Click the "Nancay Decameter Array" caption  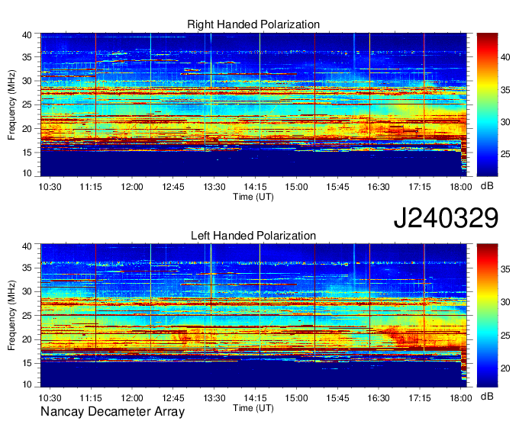coord(112,412)
